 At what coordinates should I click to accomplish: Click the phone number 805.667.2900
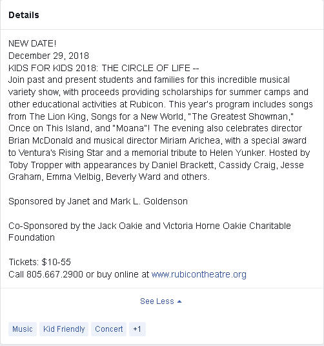(55, 274)
